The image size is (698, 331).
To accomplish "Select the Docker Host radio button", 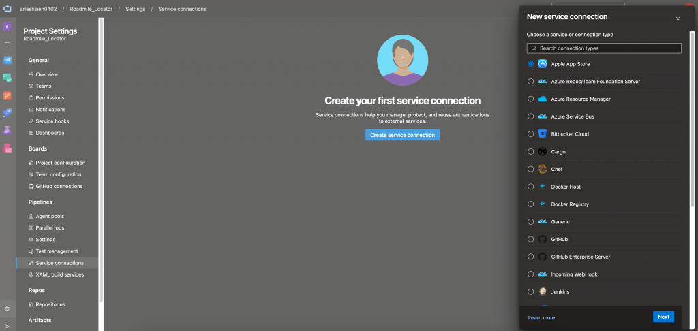I will (x=530, y=187).
